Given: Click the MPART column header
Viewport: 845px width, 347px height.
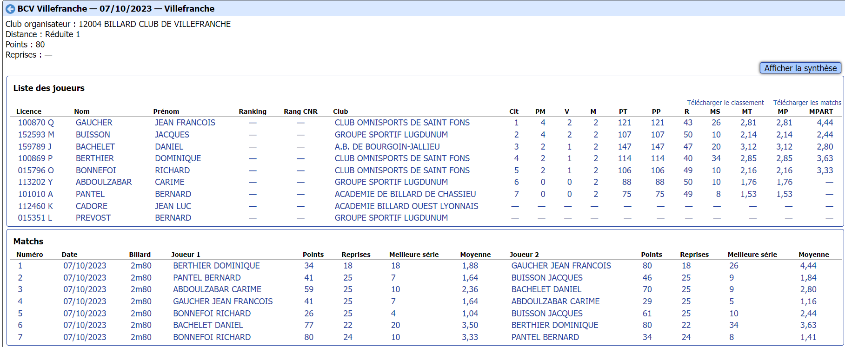Looking at the screenshot, I should [821, 111].
